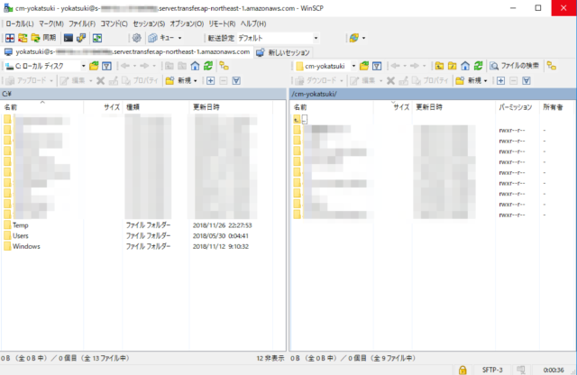Click remote unselect files minus icon
This screenshot has height=375, width=577.
514,80
